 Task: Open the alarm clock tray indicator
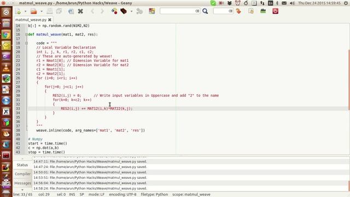[238, 3]
